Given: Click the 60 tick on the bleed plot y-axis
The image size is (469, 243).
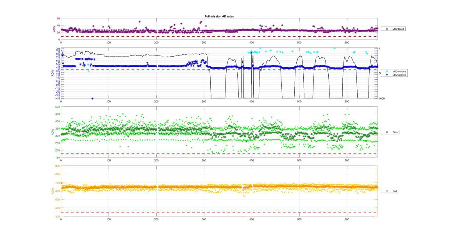Looking at the screenshot, I should [58, 18].
